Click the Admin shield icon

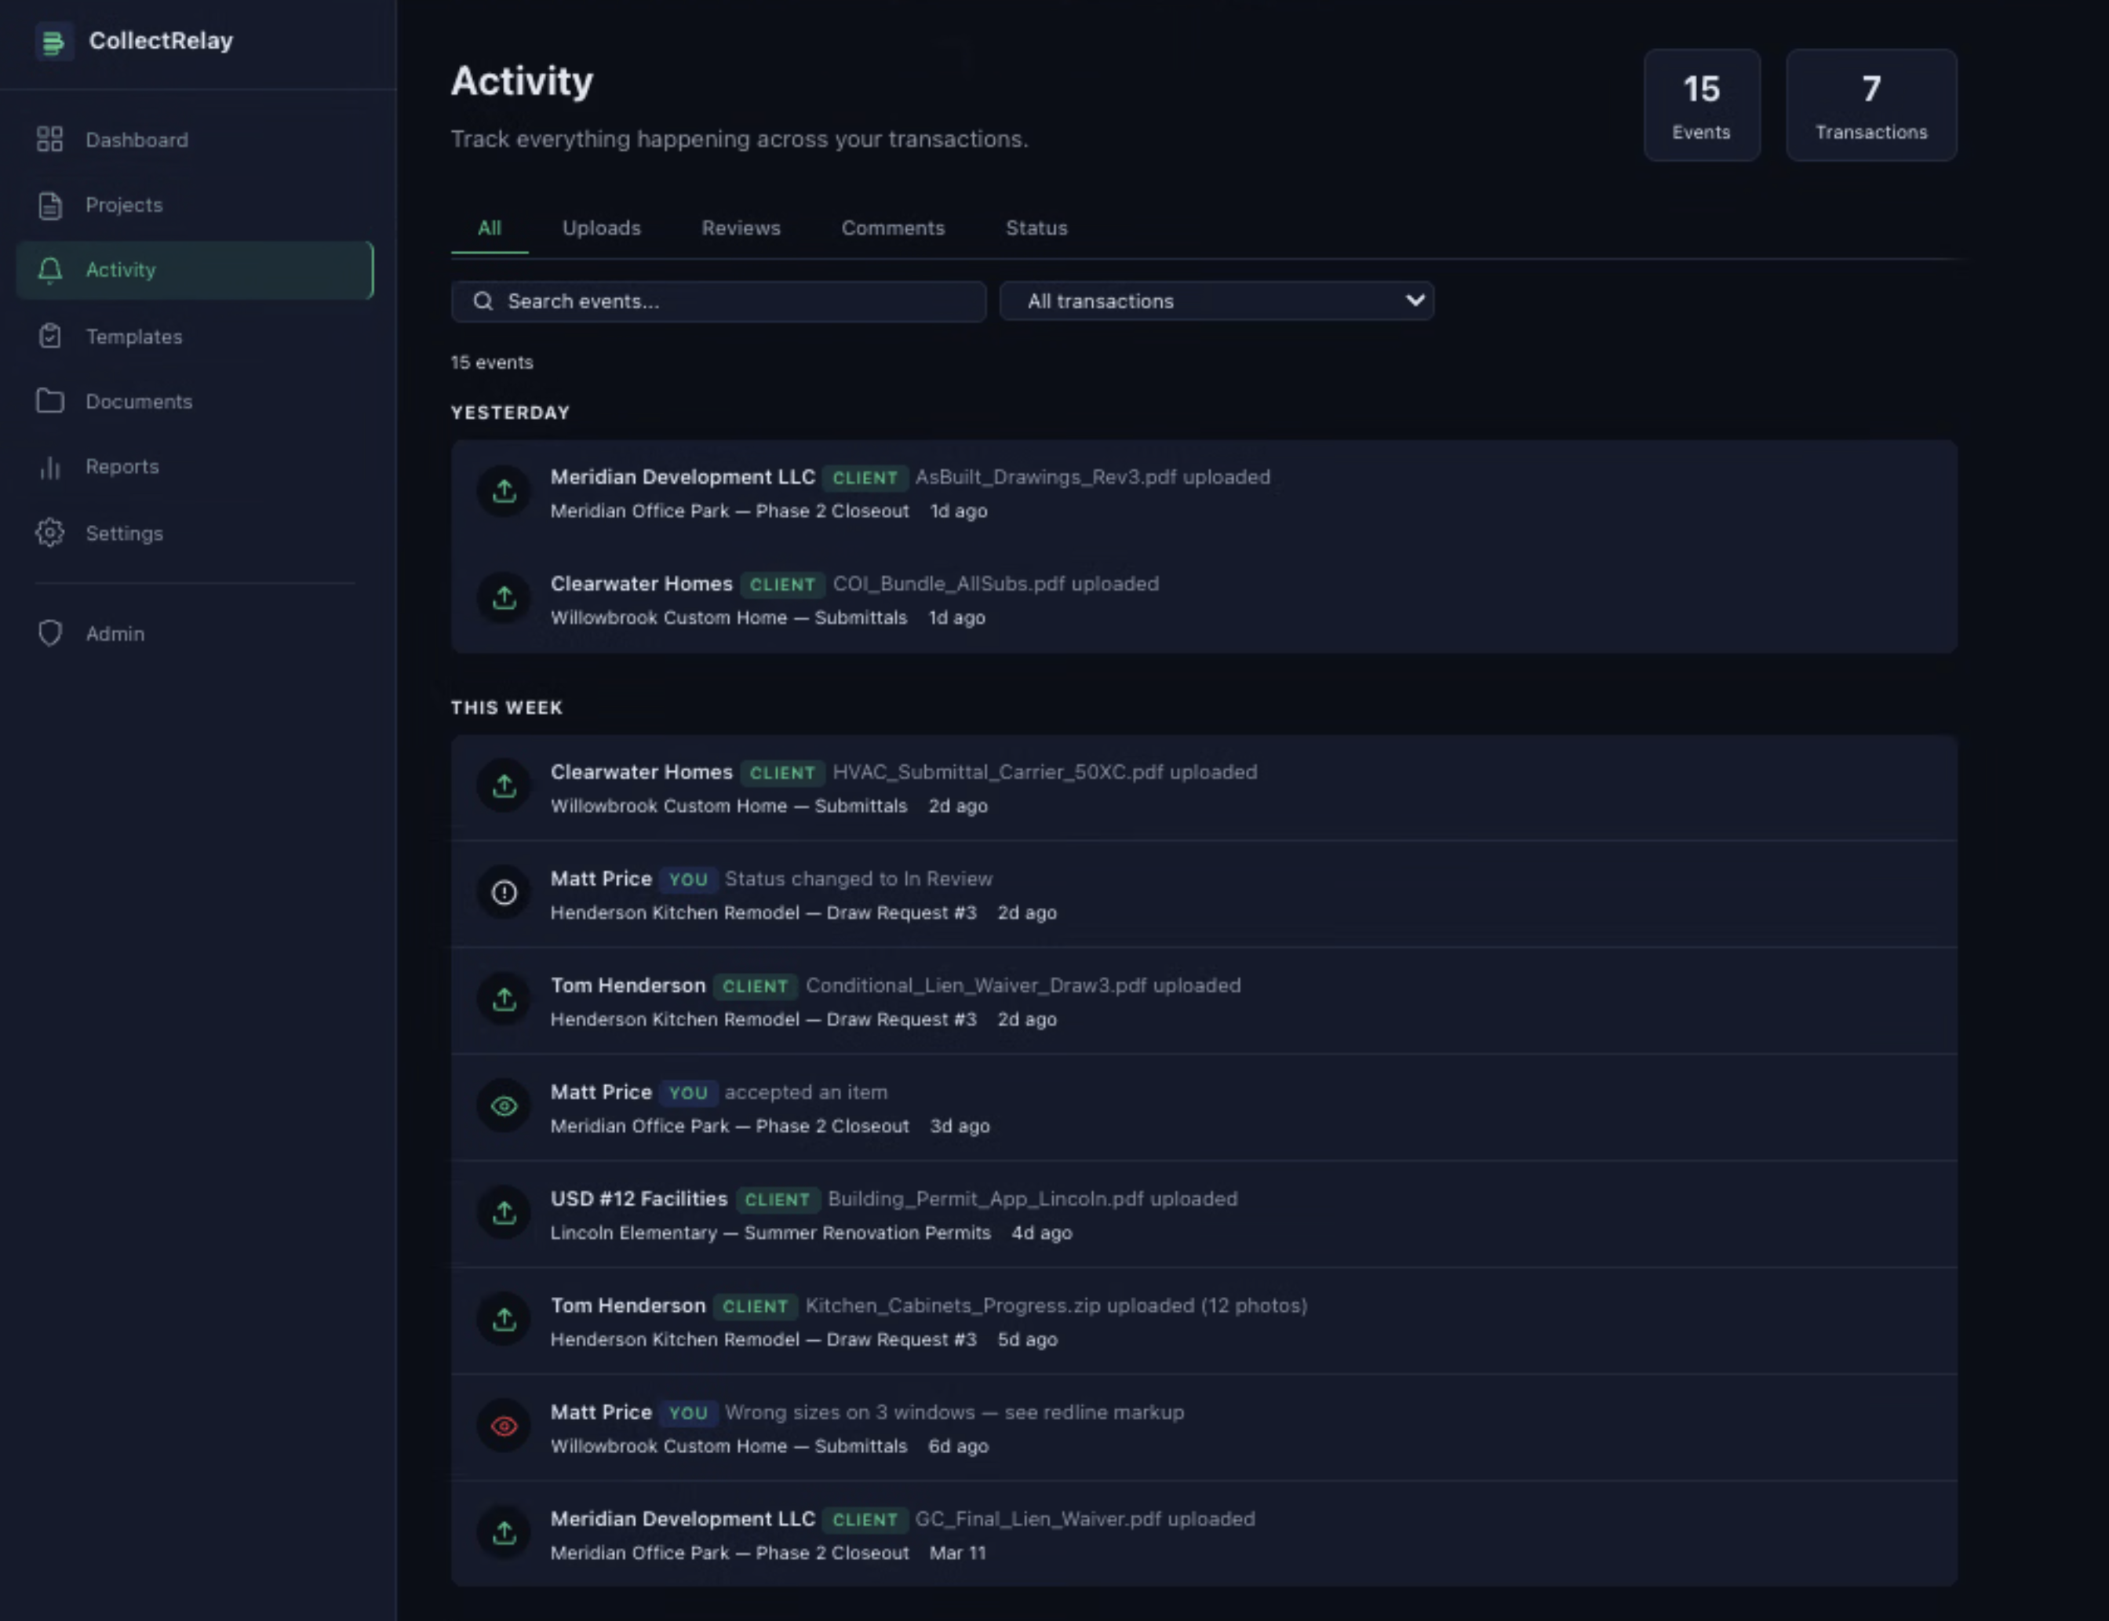50,633
